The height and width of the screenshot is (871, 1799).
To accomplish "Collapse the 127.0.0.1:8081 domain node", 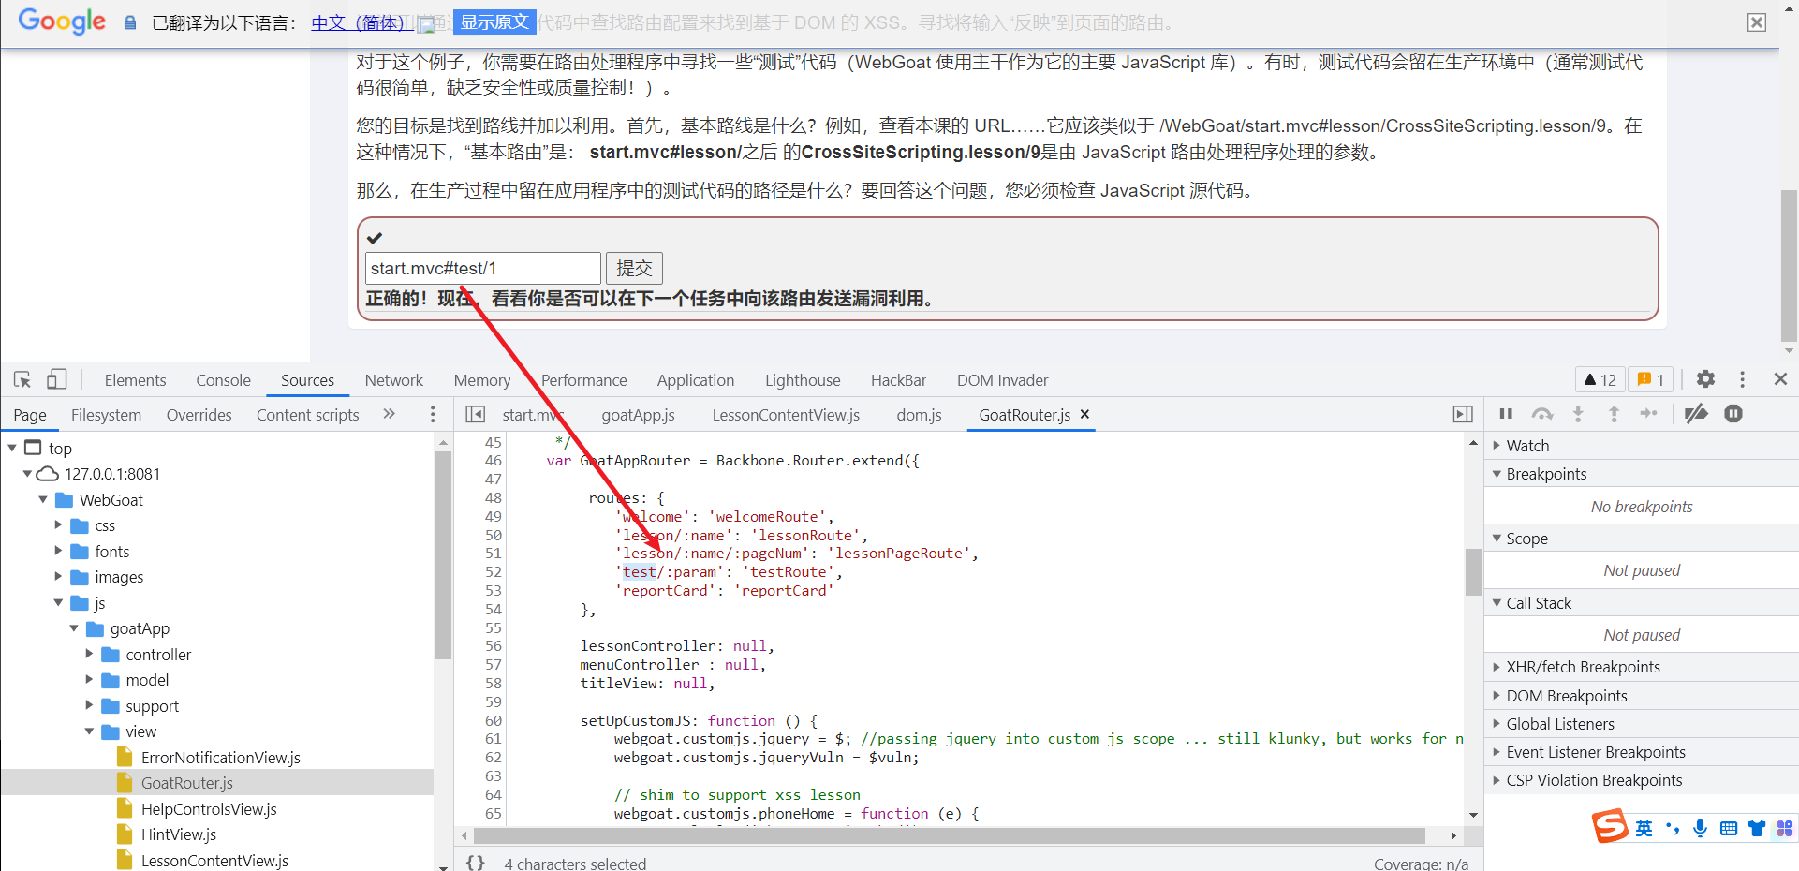I will tap(27, 474).
